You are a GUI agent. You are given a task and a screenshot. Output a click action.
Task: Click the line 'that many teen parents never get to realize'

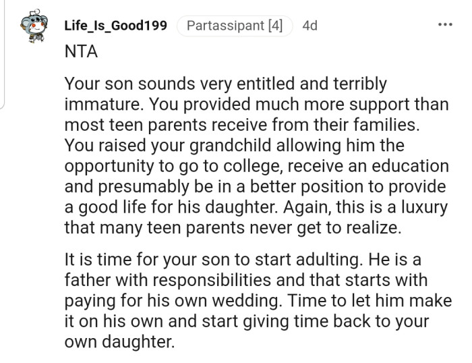pyautogui.click(x=233, y=227)
